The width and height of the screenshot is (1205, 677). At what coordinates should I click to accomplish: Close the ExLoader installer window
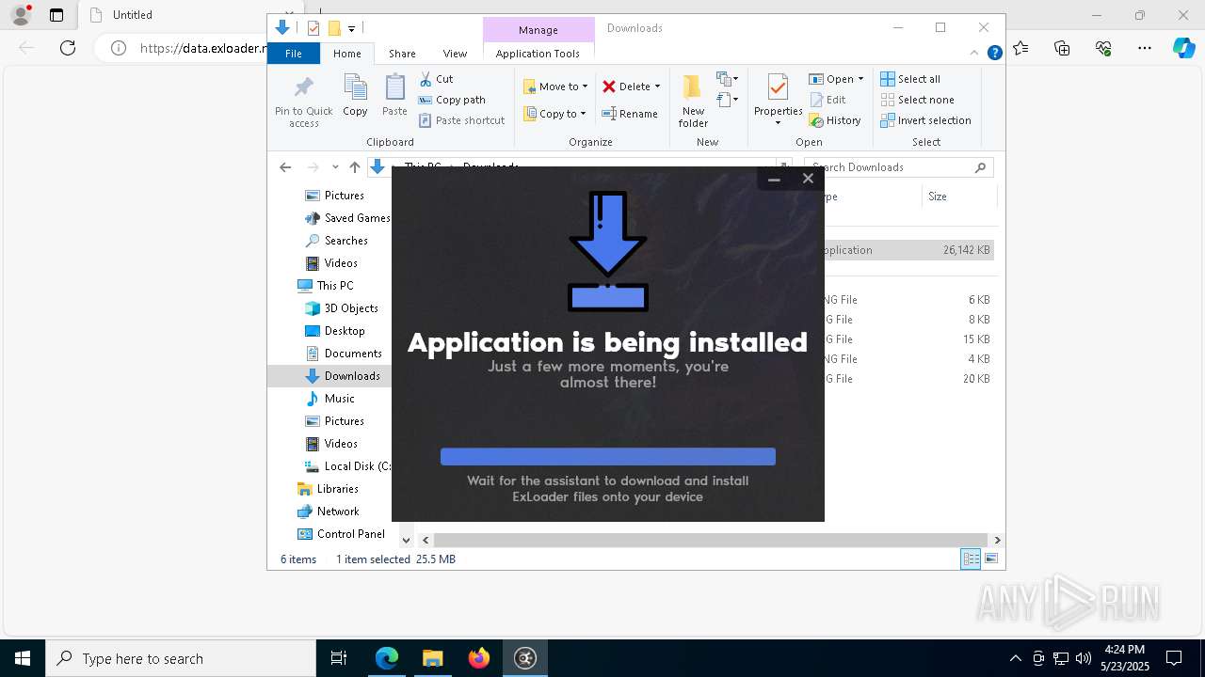pos(808,179)
